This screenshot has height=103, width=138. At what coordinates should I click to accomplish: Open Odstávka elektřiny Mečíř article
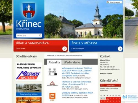[77, 94]
